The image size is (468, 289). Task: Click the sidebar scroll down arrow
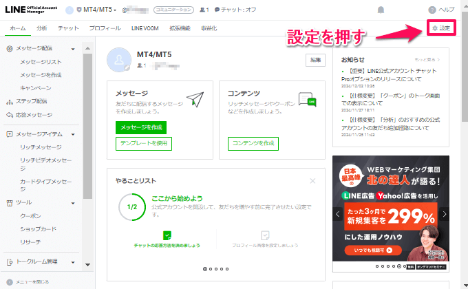(x=87, y=265)
